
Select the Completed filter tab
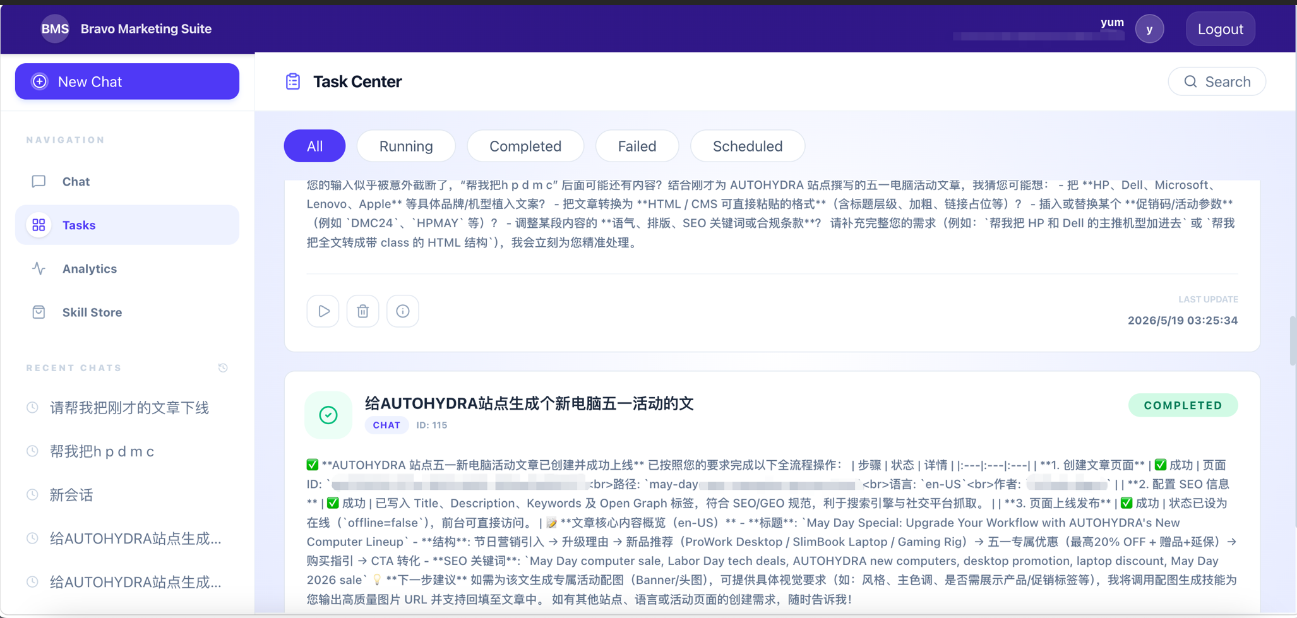tap(525, 146)
